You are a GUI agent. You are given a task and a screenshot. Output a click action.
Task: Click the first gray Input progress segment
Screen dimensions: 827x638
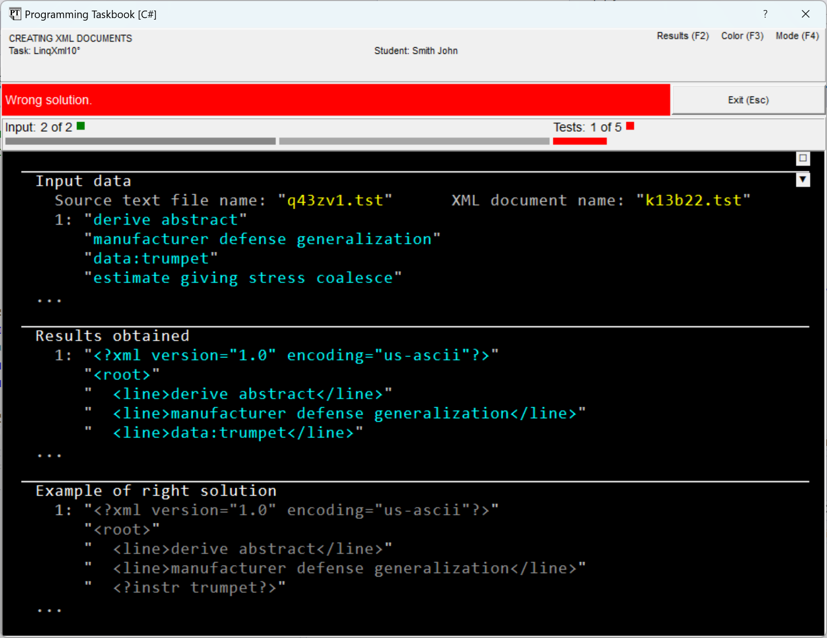click(x=140, y=141)
